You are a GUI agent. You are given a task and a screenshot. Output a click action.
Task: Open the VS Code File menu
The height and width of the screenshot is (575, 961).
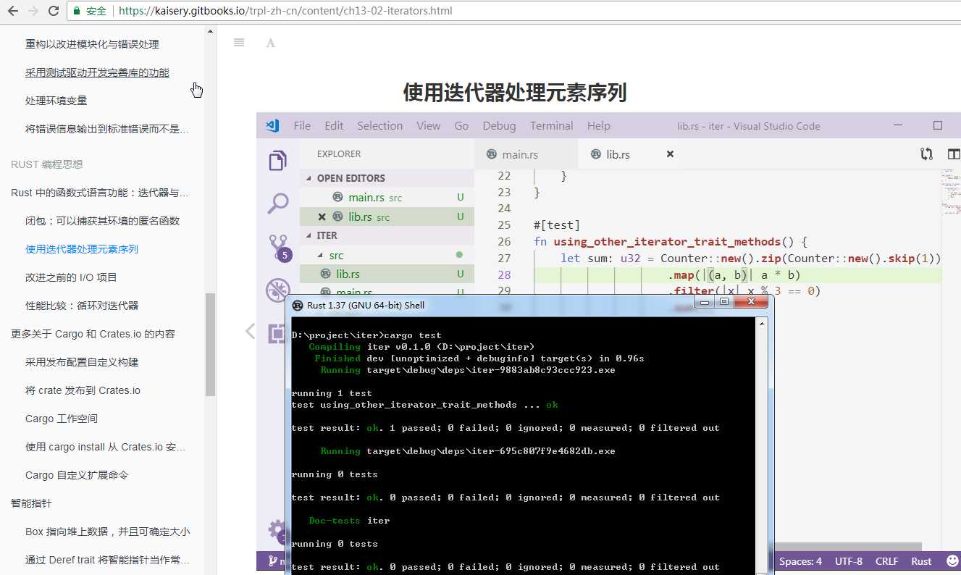point(302,125)
